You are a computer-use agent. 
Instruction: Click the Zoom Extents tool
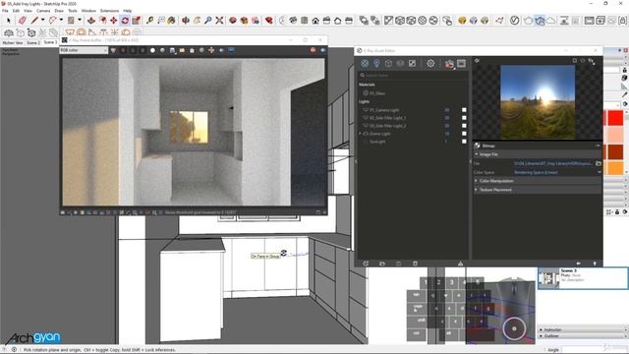[219, 20]
